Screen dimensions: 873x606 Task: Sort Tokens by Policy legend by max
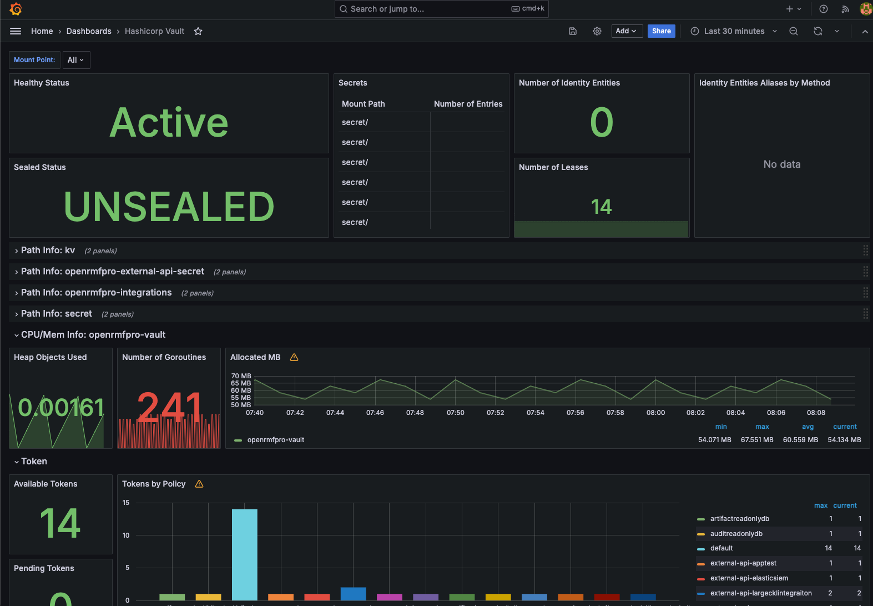pyautogui.click(x=821, y=505)
